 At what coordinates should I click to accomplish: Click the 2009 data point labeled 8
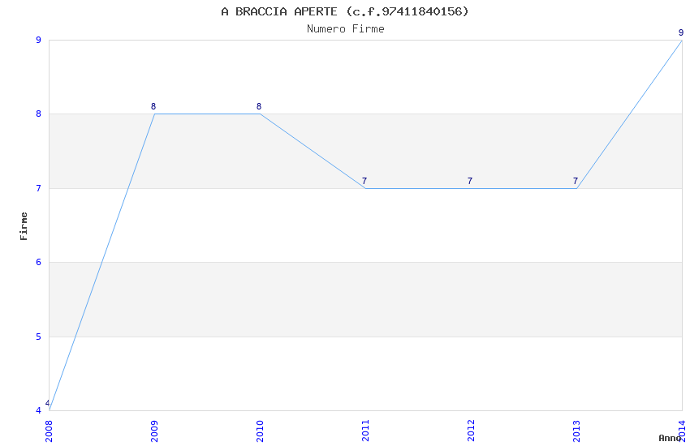154,114
